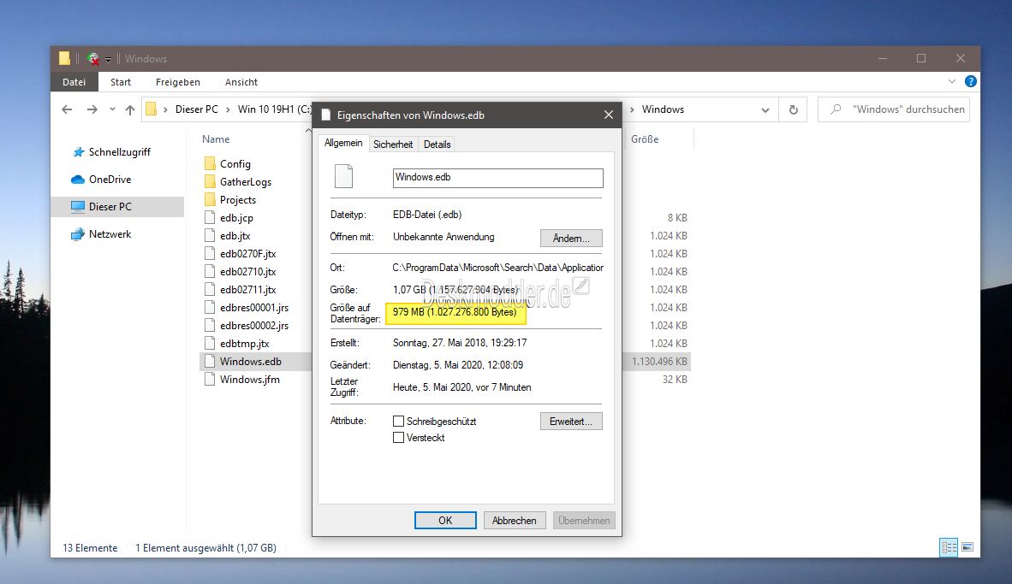
Task: Tick the Versteckt checkbox
Action: (x=398, y=438)
